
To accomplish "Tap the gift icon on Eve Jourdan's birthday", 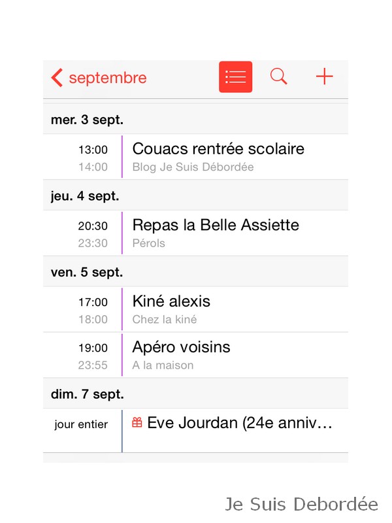I will coord(136,423).
